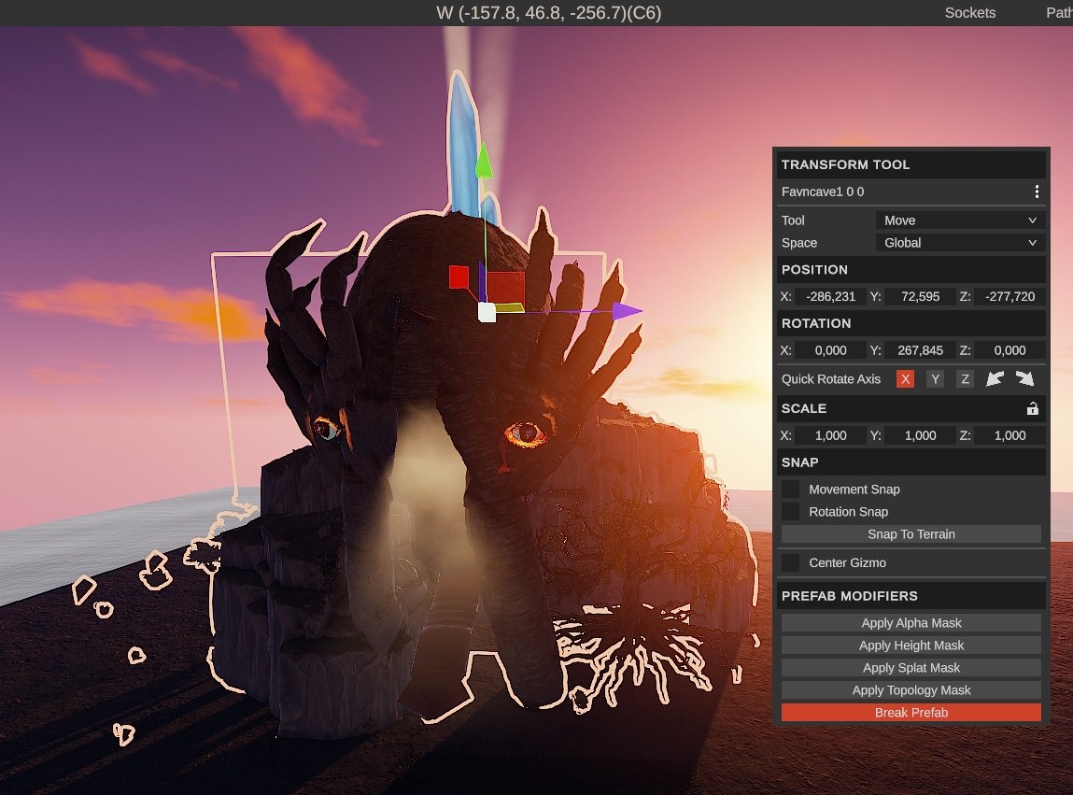The width and height of the screenshot is (1073, 795).
Task: Grab the purple gizmo axis arrow
Action: 627,311
